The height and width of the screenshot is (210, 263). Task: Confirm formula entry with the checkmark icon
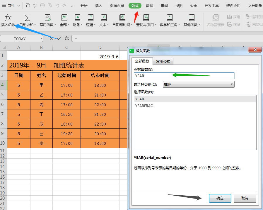click(x=59, y=38)
